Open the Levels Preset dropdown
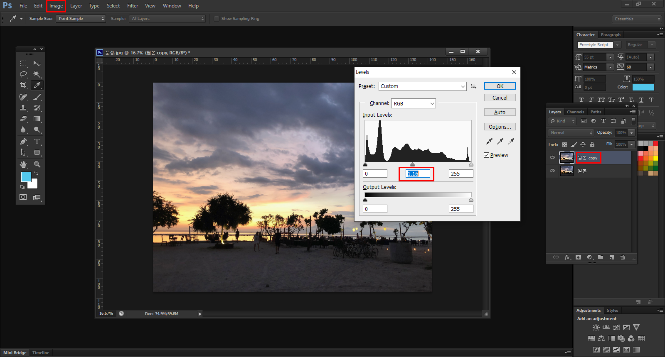This screenshot has height=357, width=665. point(422,86)
